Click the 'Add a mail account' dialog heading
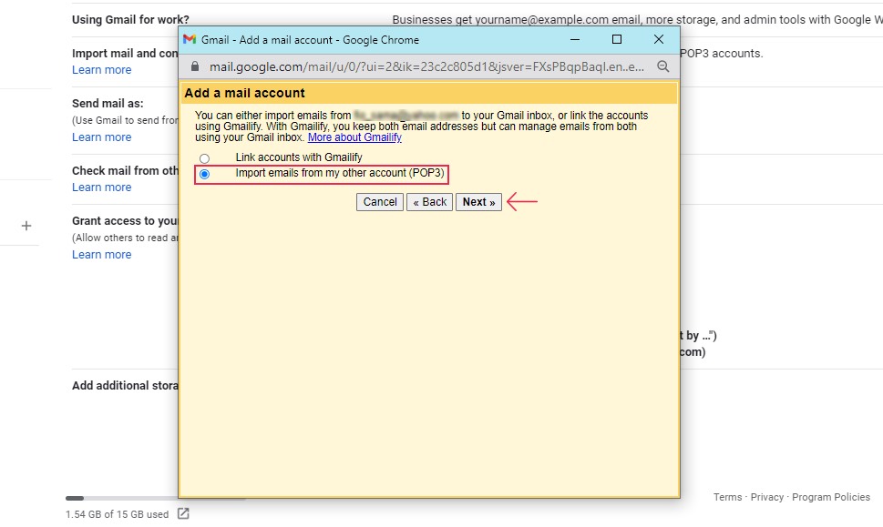 [244, 94]
